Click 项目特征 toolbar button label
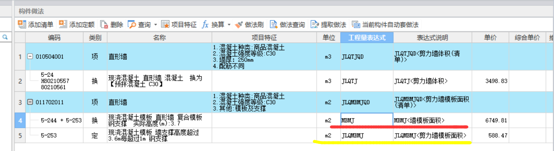The image size is (554, 151). (x=184, y=25)
